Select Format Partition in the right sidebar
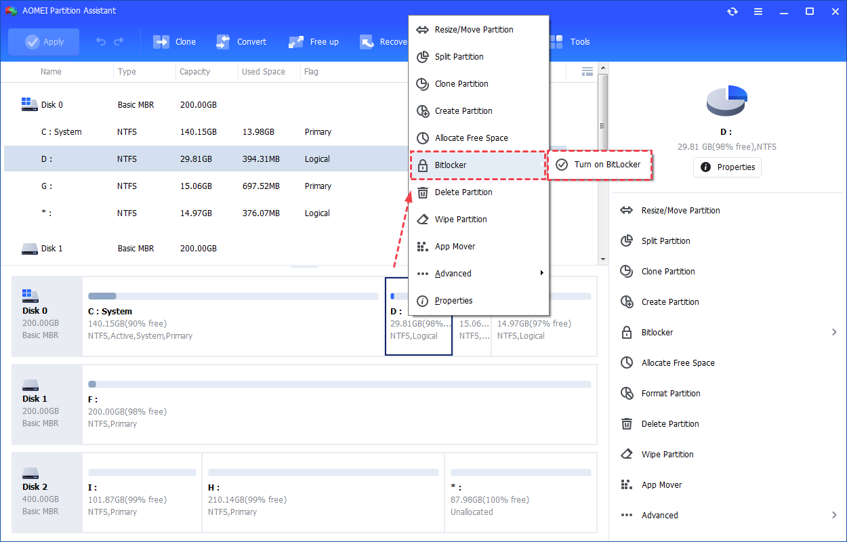This screenshot has width=847, height=542. (672, 393)
